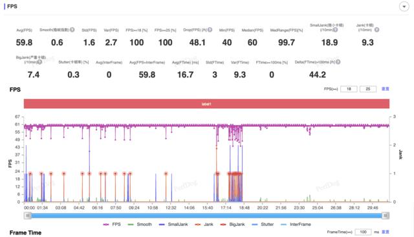Open help icon next to SmallJank metric
The width and height of the screenshot is (414, 237).
335,30
